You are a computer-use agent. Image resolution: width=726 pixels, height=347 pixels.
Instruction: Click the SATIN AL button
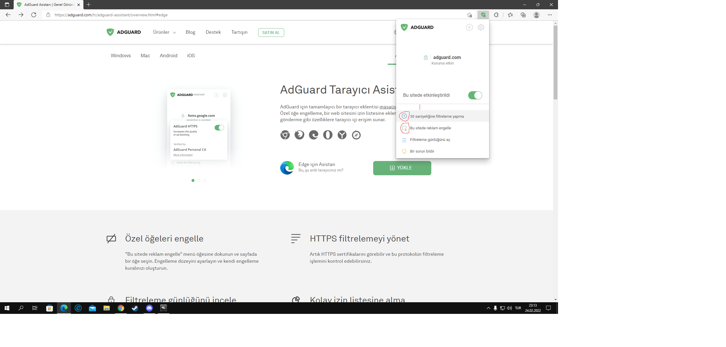point(271,32)
